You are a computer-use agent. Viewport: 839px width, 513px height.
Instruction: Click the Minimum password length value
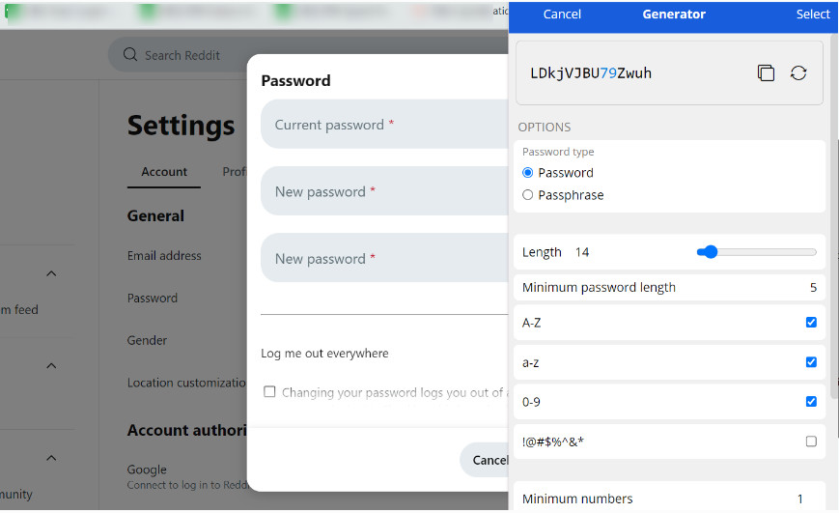[x=813, y=288]
